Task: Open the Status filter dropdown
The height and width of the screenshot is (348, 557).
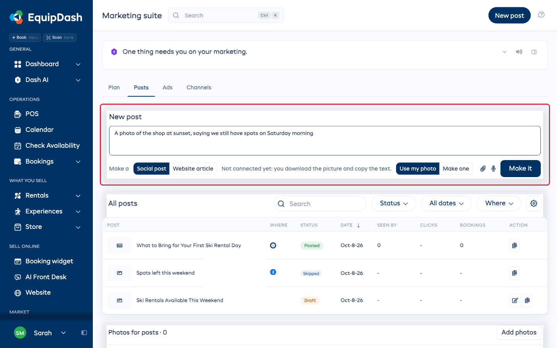Action: point(393,203)
